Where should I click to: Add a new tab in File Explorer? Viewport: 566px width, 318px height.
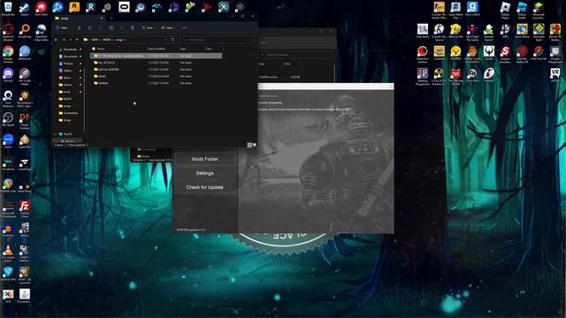[x=111, y=18]
